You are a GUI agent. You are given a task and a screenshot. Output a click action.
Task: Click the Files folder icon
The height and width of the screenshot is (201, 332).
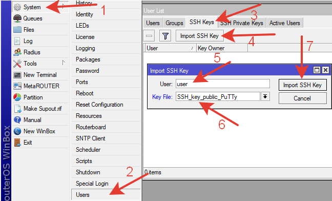pos(17,30)
